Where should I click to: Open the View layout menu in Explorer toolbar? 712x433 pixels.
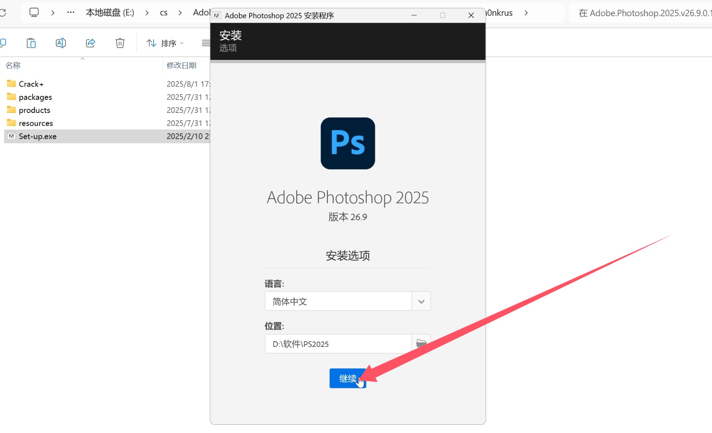(206, 43)
